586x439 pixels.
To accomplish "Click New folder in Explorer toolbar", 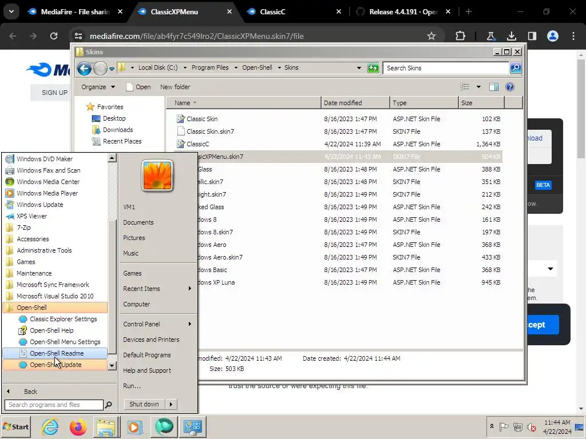I will click(175, 87).
